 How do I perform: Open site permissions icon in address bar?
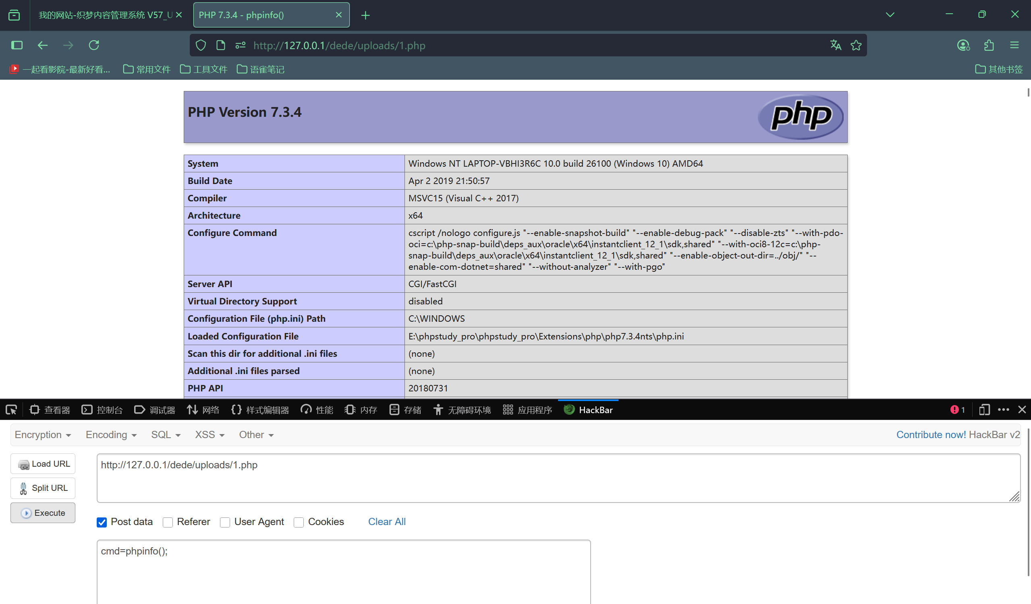[241, 45]
